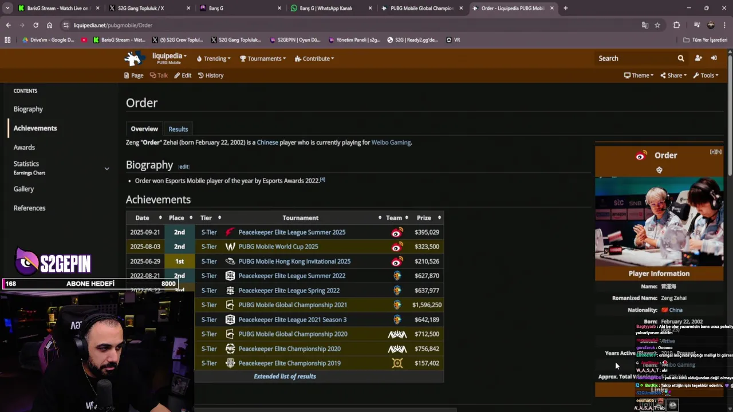733x412 pixels.
Task: Open Drive'im Google bookmark
Action: coord(48,40)
